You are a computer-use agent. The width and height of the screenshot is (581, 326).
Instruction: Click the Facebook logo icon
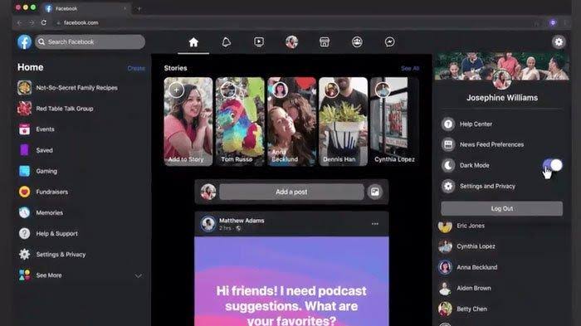[x=24, y=41]
